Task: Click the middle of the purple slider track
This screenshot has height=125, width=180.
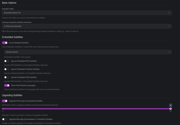Action: click(x=87, y=109)
